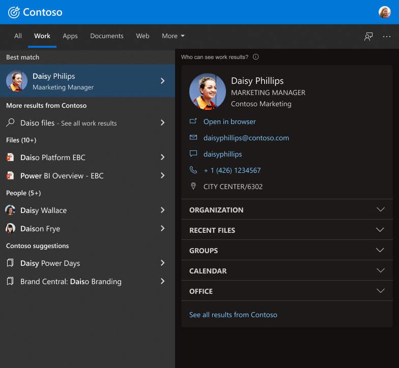Click the CITY CENTER/6302 location text
The width and height of the screenshot is (399, 368).
click(x=233, y=187)
